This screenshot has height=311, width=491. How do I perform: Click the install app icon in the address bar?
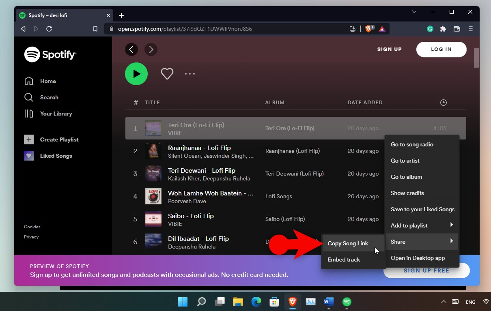click(x=353, y=29)
